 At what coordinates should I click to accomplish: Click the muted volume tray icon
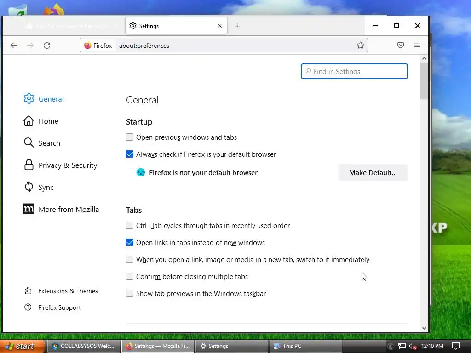413,347
